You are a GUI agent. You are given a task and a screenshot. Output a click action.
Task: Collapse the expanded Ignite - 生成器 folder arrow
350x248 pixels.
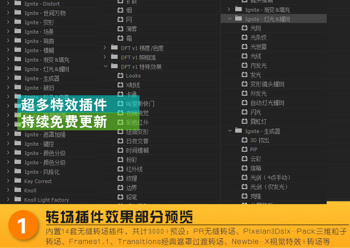point(230,131)
